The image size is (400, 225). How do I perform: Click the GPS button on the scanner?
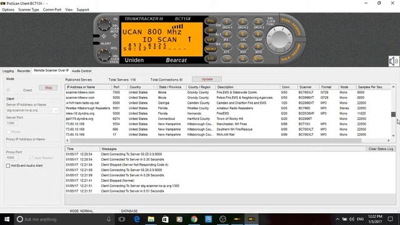click(x=211, y=39)
